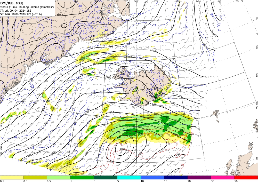Click the 25W longitude label at top
Viewport: 258px width, 183px height.
click(116, 1)
